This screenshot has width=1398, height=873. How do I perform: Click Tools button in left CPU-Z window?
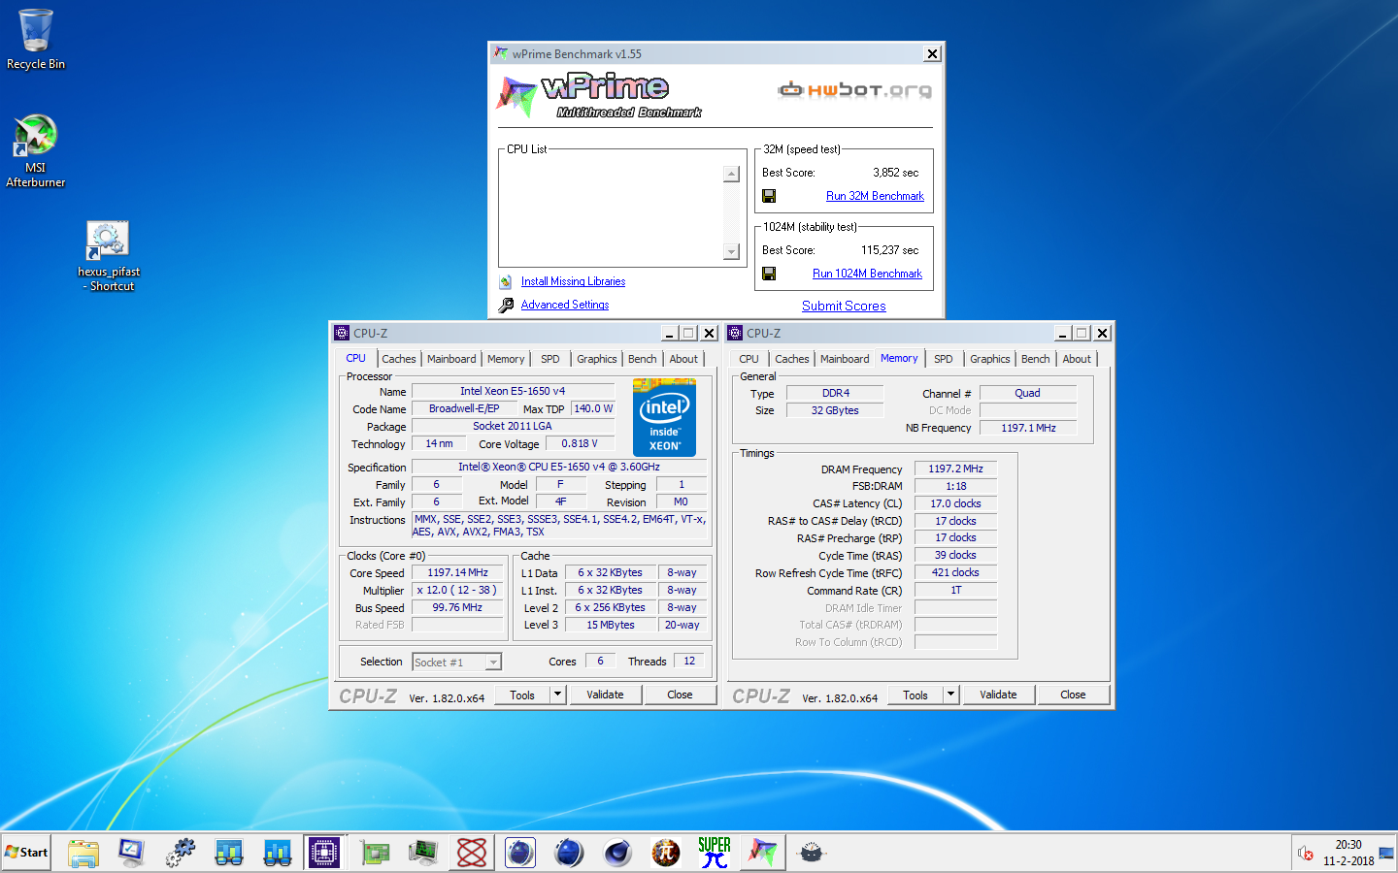tap(522, 695)
